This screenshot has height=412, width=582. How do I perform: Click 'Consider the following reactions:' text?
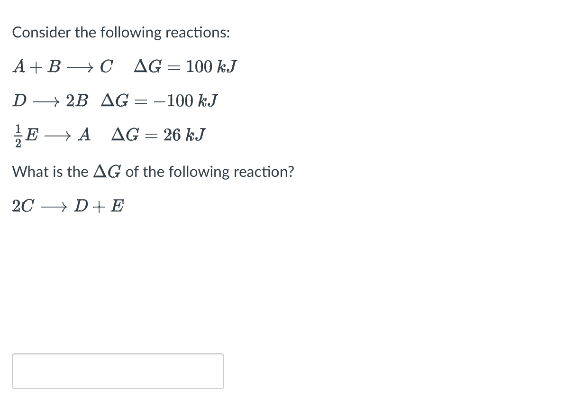tap(120, 32)
